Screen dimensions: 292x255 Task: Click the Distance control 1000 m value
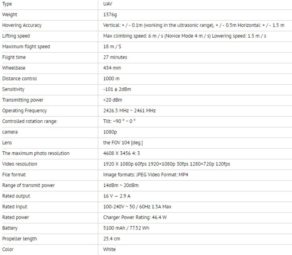111,79
